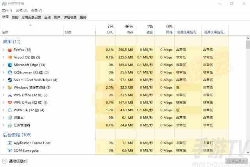Click 简略信息 to collapse details
This screenshot has height=167, width=250.
tap(18, 161)
